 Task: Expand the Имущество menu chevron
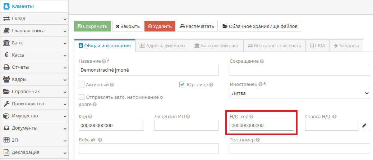click(65, 116)
